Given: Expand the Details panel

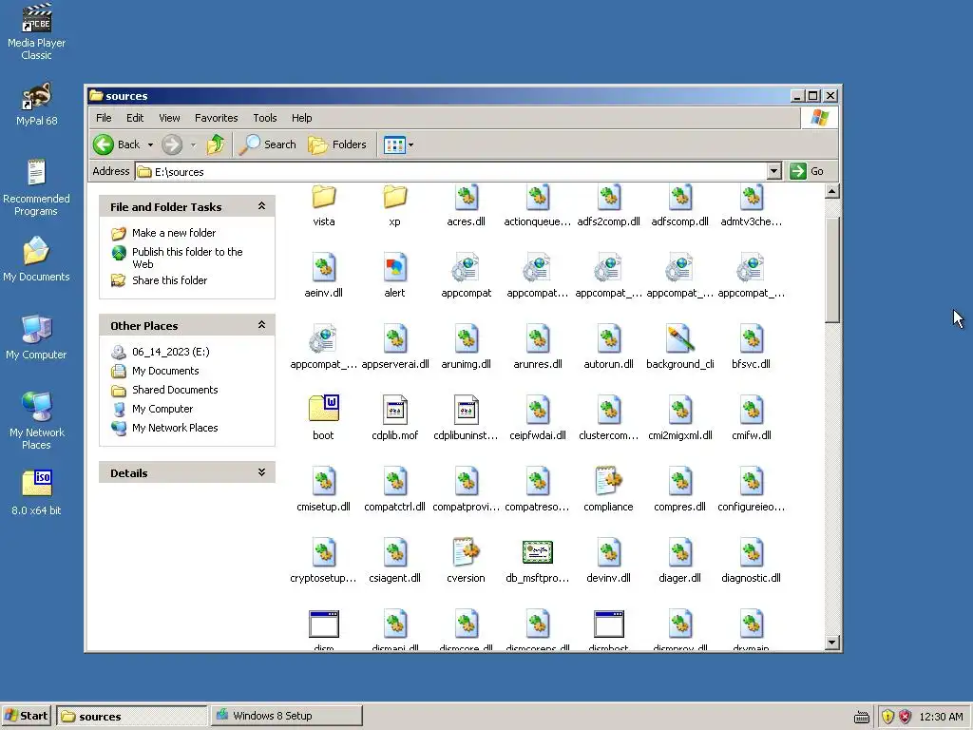Looking at the screenshot, I should click(261, 472).
